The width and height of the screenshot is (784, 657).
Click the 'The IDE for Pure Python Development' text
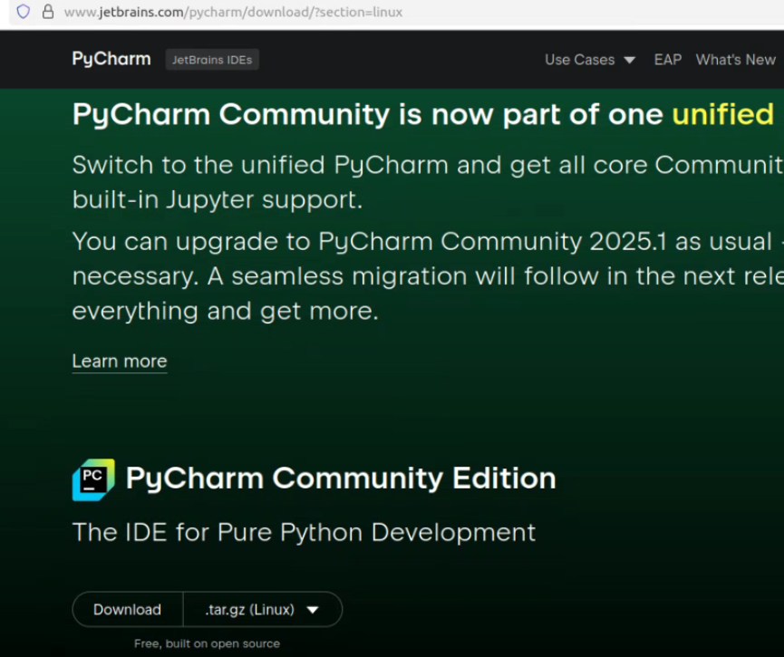(x=304, y=532)
